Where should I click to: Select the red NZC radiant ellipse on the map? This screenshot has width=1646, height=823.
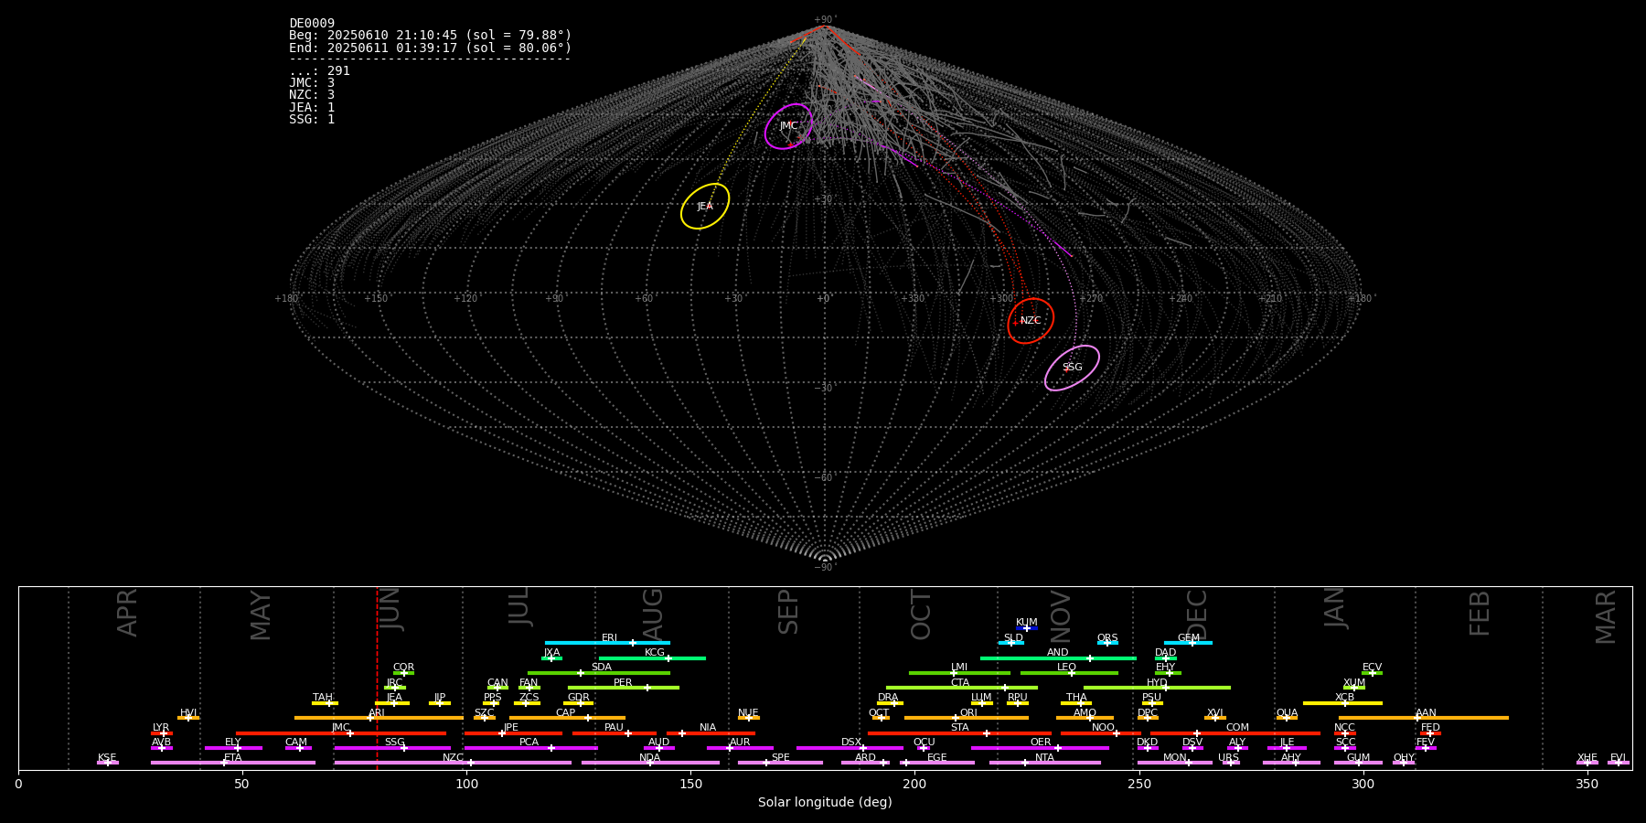[x=1031, y=321]
